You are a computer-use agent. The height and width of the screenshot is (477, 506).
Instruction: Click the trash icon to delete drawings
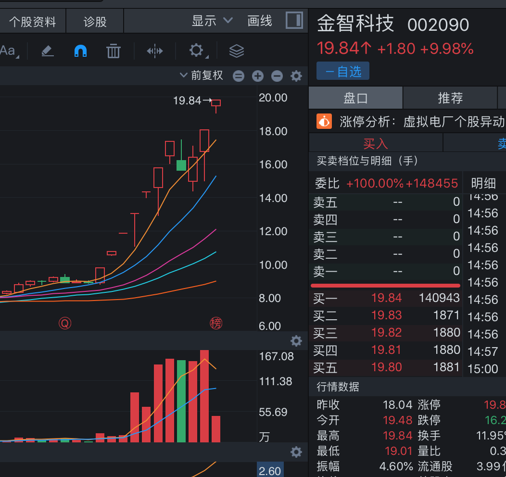[x=113, y=50]
